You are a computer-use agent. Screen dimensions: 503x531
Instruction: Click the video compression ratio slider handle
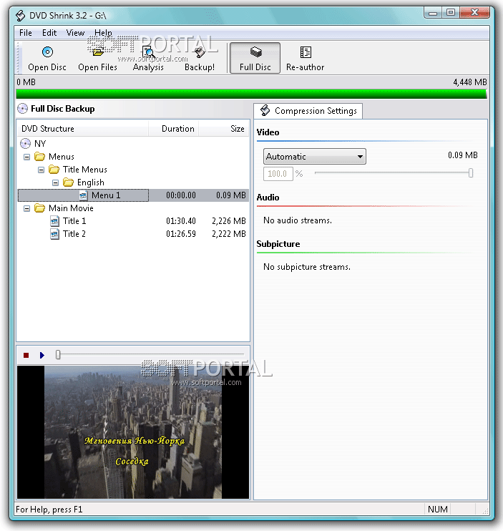(471, 173)
